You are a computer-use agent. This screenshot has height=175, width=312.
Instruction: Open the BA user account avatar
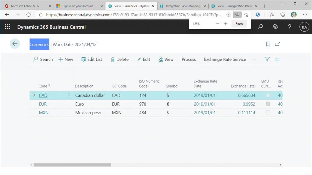coord(304,27)
